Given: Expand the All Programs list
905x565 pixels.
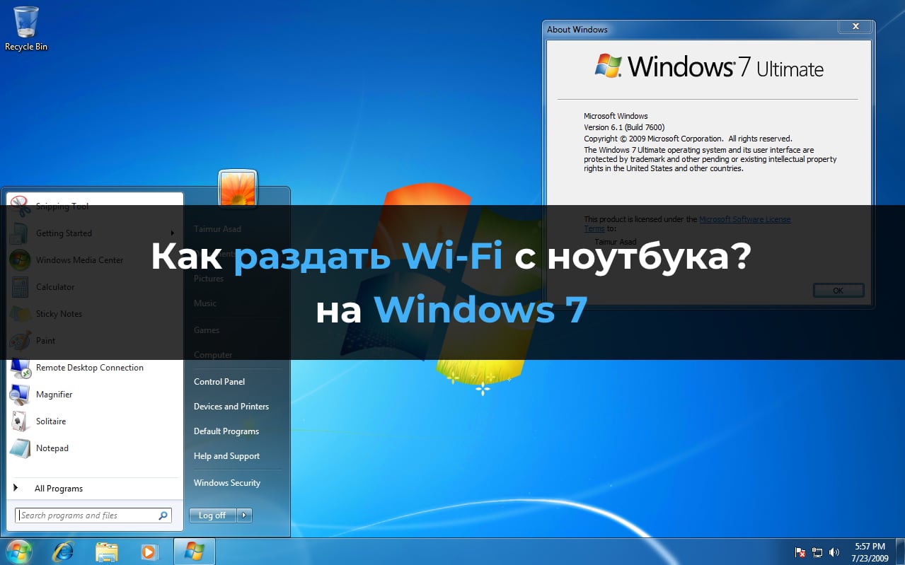Looking at the screenshot, I should tap(58, 489).
